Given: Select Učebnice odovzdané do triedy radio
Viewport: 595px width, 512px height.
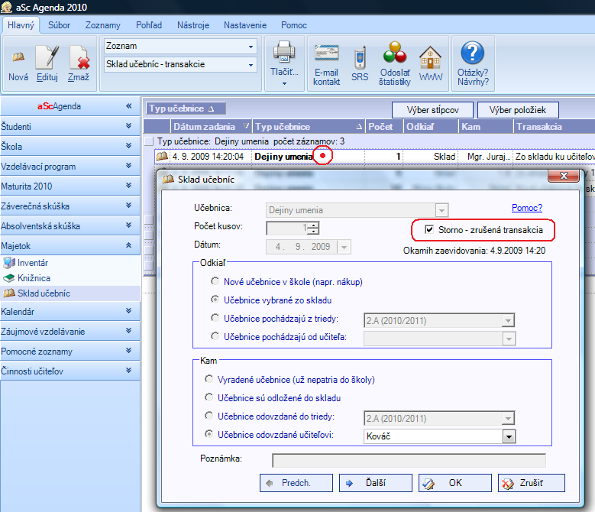Looking at the screenshot, I should pos(209,416).
